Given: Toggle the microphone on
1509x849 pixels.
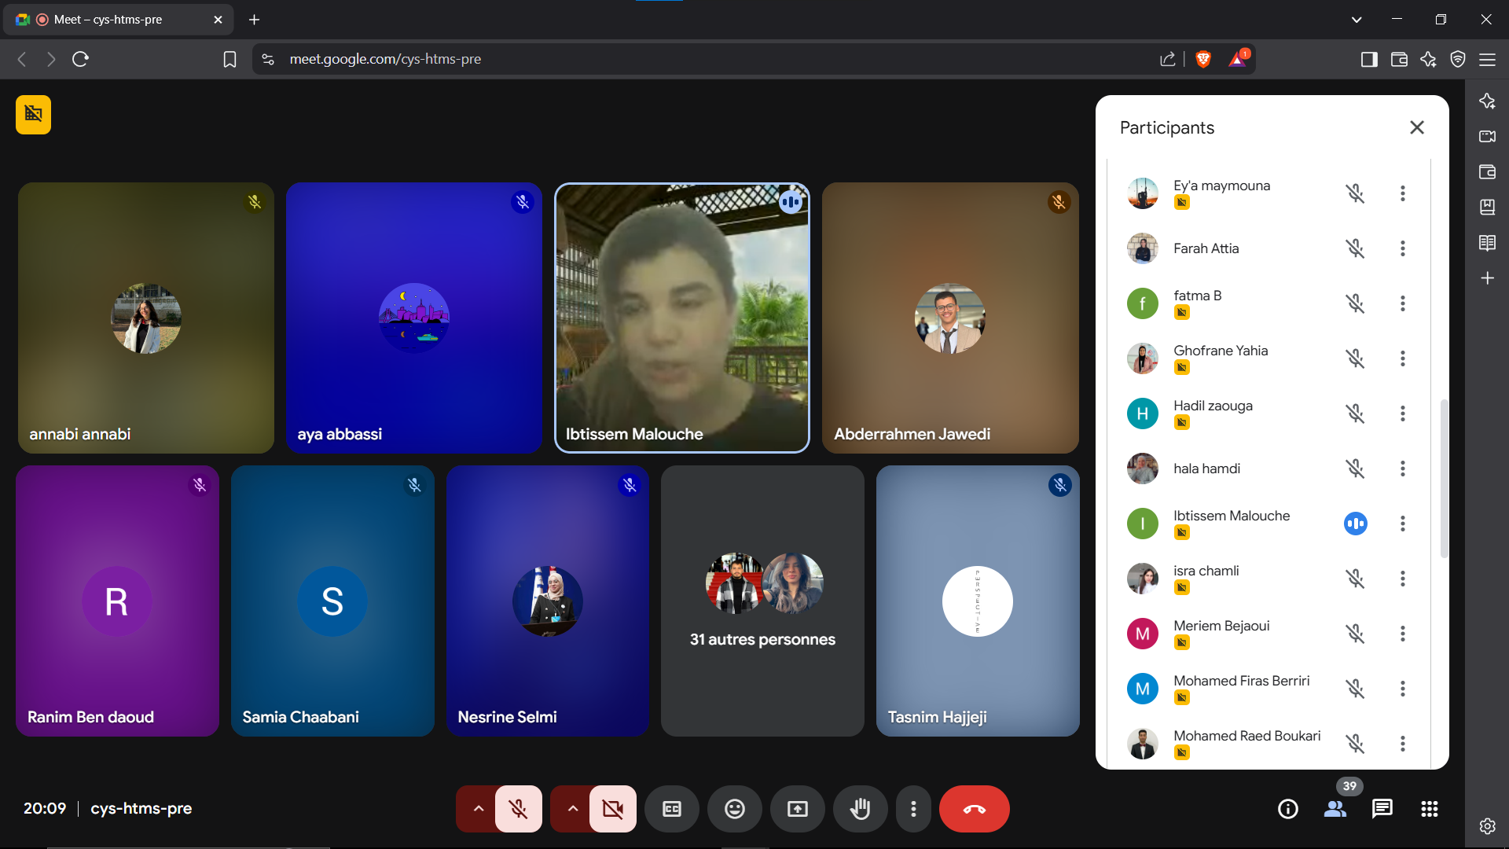Looking at the screenshot, I should 519,809.
